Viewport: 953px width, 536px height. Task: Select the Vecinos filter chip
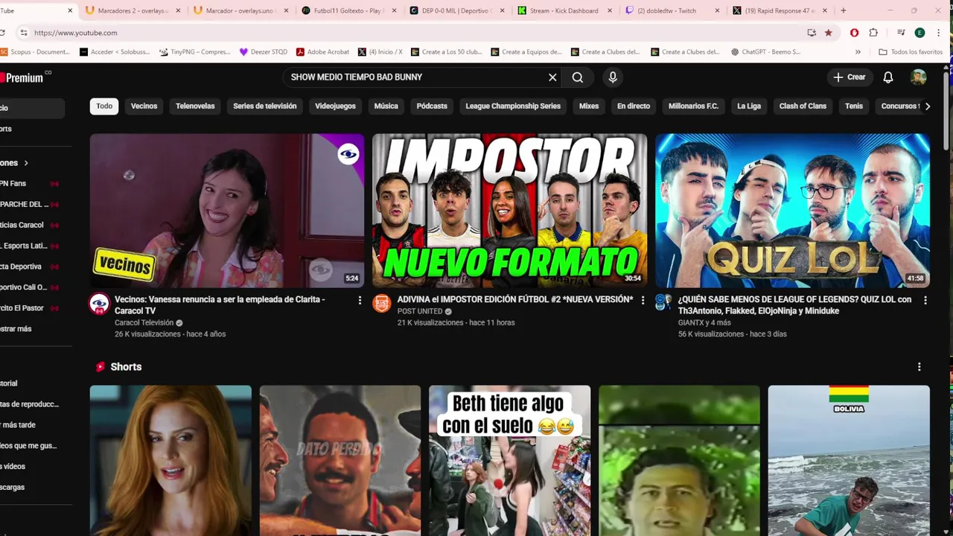[x=144, y=106]
